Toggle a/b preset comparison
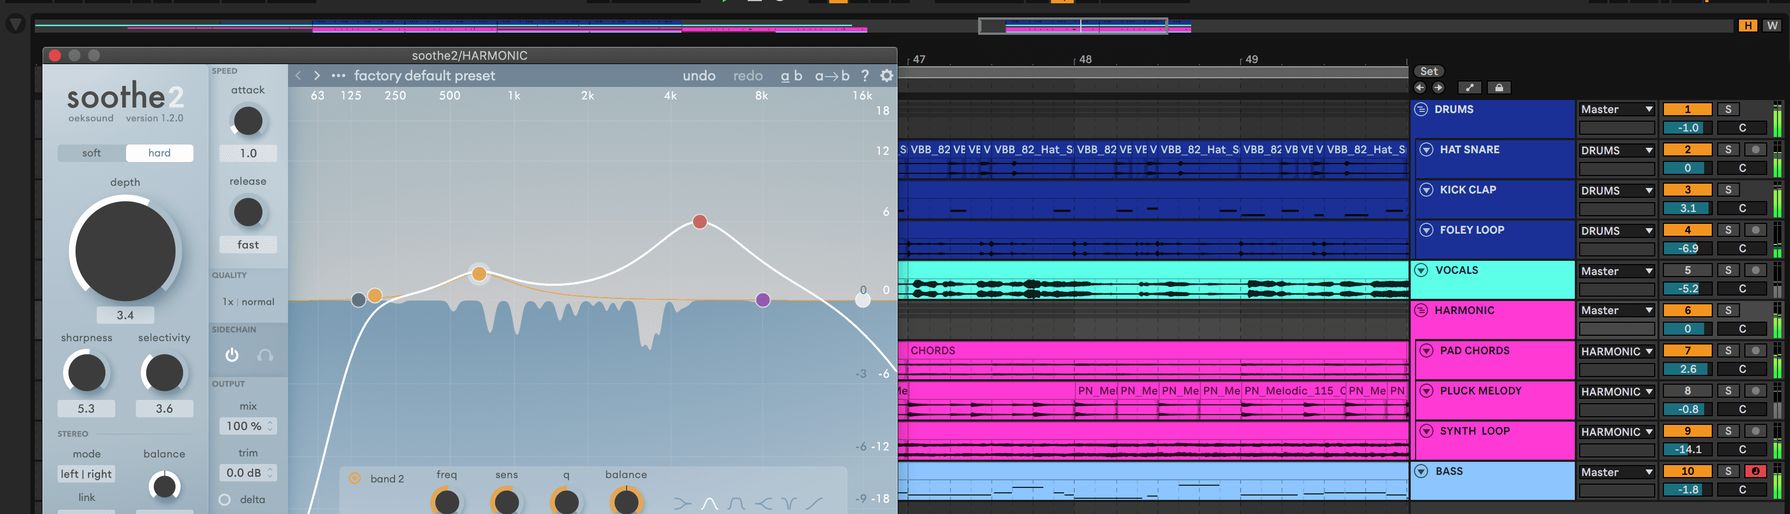The height and width of the screenshot is (514, 1790). point(791,76)
